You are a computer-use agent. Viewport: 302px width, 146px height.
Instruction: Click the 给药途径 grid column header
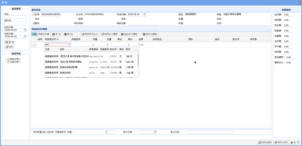pyautogui.click(x=170, y=39)
